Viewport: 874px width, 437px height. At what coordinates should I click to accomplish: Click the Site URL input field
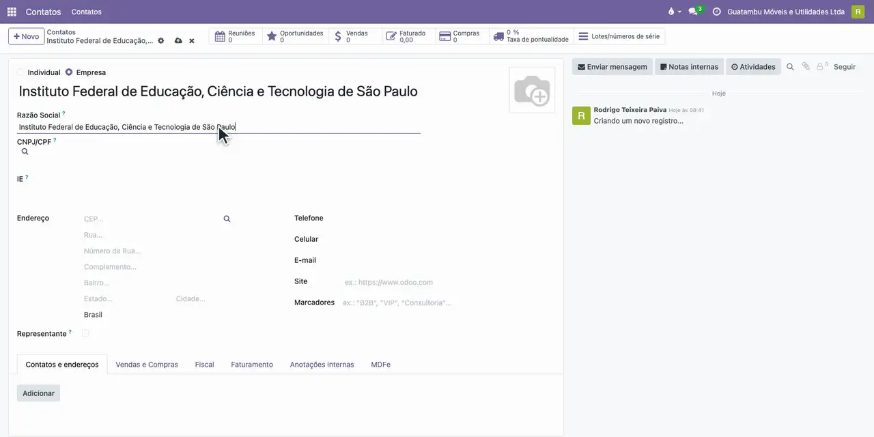pyautogui.click(x=447, y=282)
